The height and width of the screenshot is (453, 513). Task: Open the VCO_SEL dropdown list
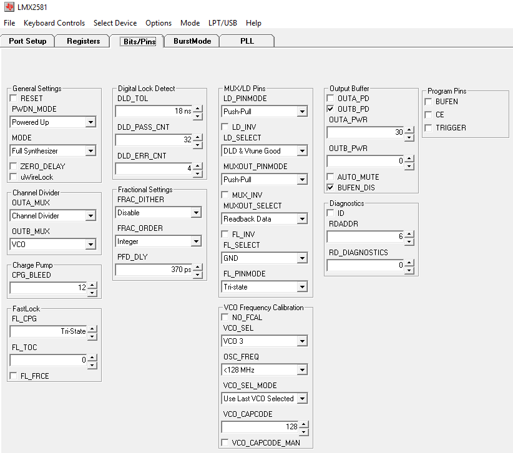(x=302, y=341)
